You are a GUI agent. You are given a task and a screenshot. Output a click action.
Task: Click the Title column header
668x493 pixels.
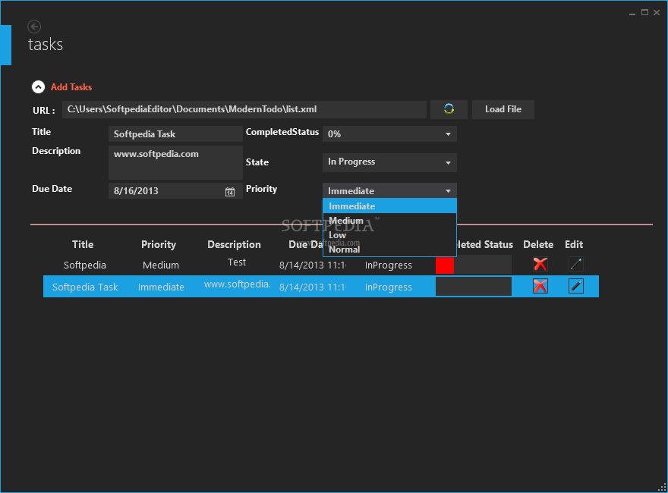pos(83,244)
